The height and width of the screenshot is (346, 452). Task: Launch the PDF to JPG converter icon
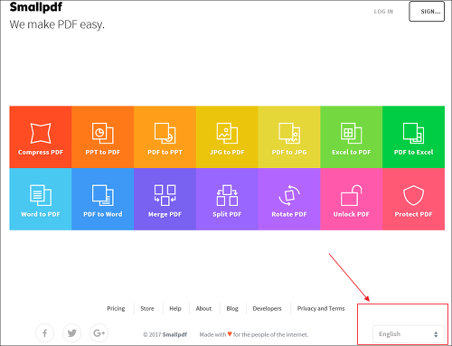point(289,133)
